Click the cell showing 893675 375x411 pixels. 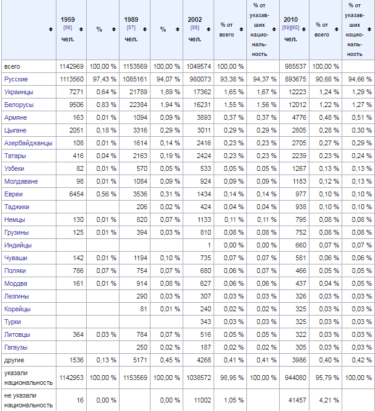coord(295,79)
